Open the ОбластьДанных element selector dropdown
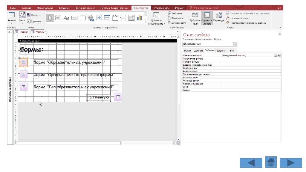The width and height of the screenshot is (306, 172). 235,44
